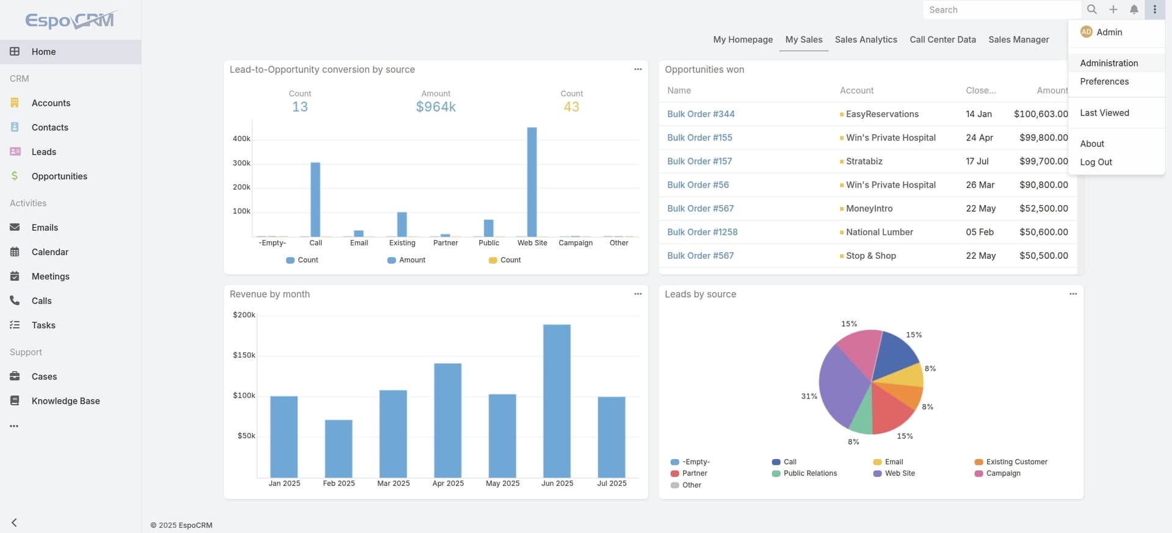Click the Cases briefcase icon
This screenshot has height=533, width=1172.
click(15, 377)
